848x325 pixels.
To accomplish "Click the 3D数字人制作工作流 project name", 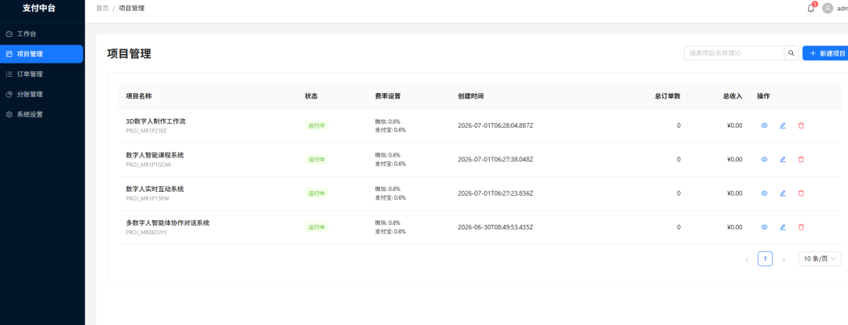I will pos(155,121).
